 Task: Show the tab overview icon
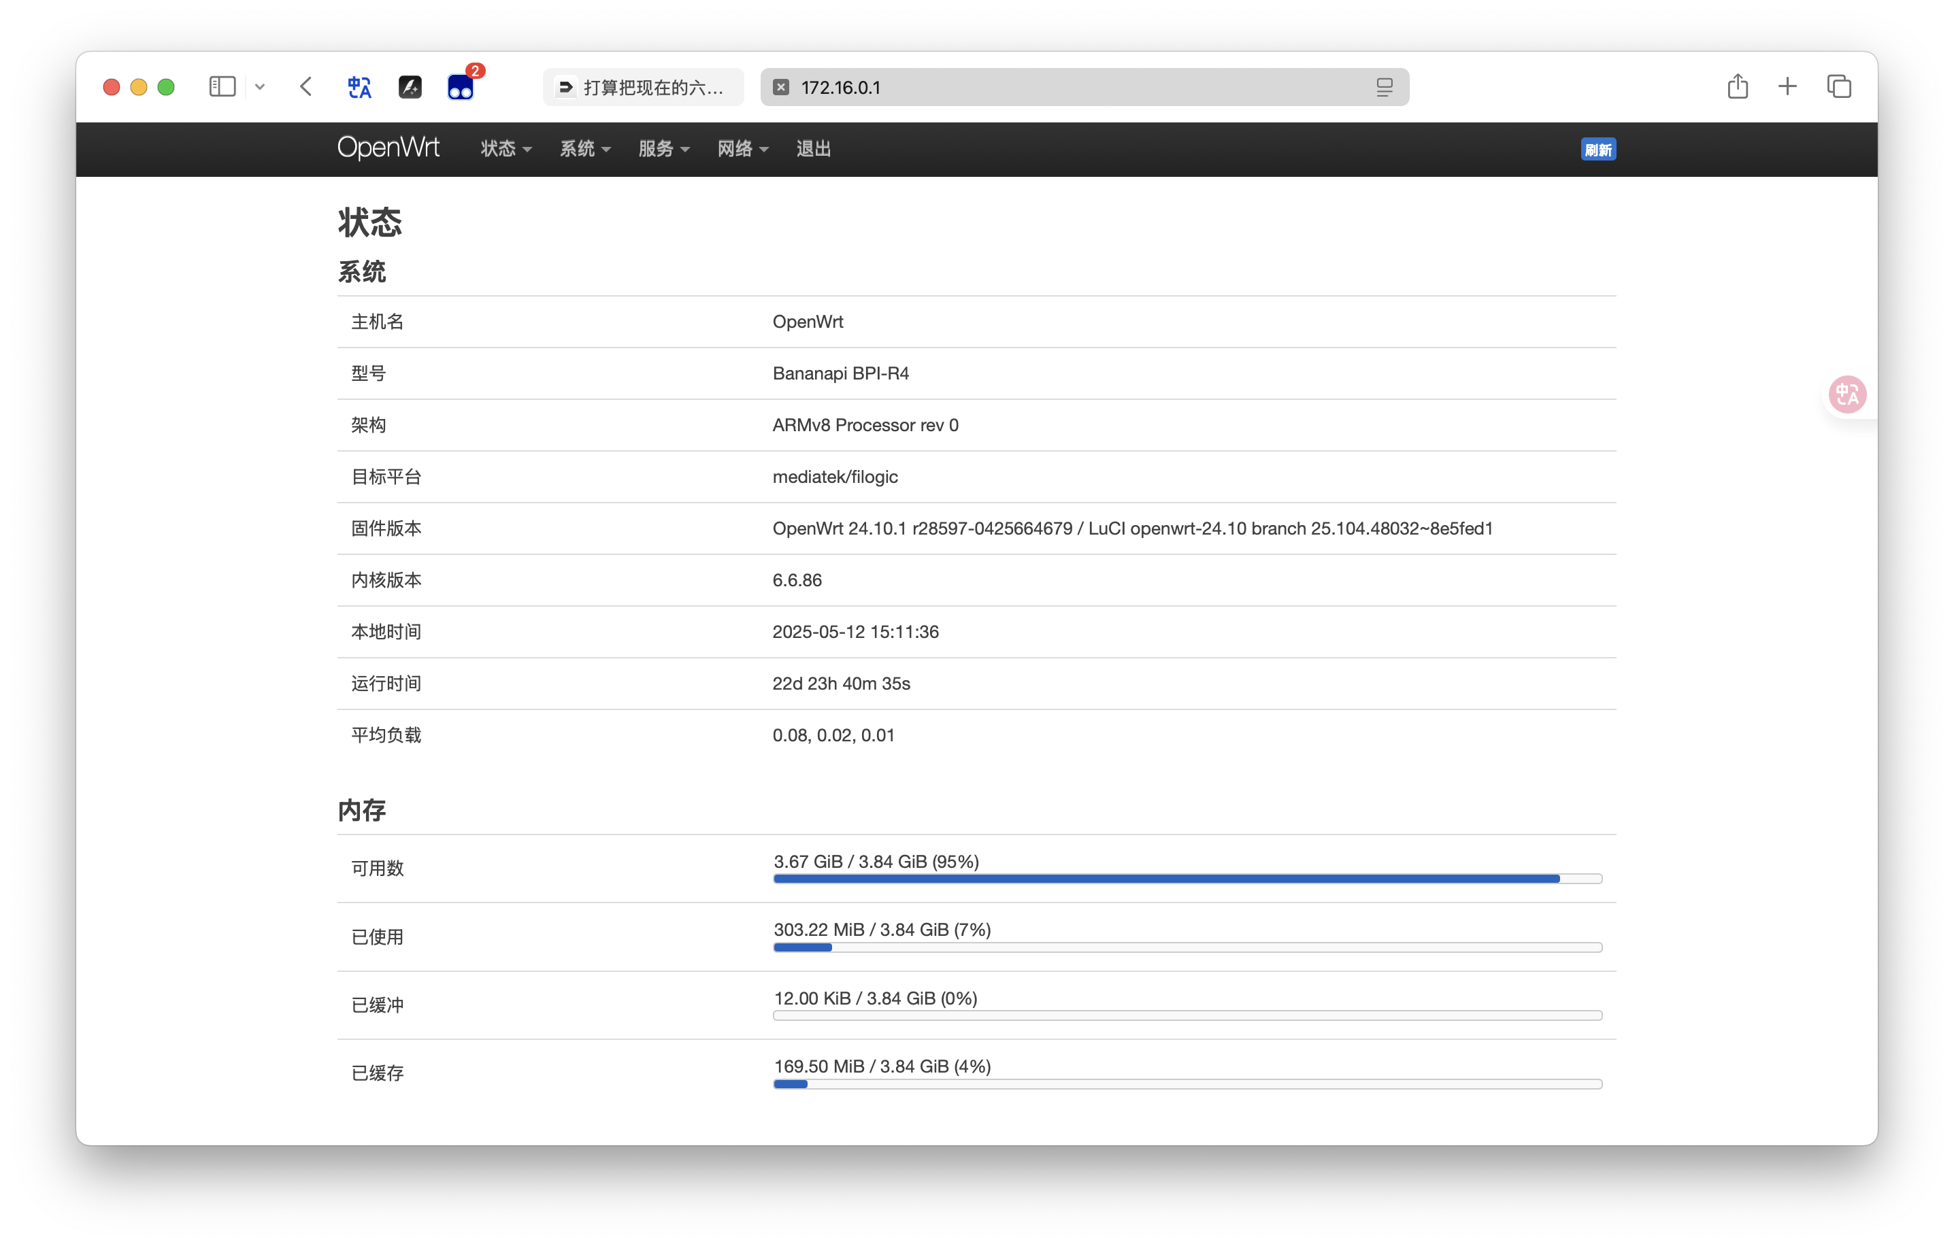pos(1839,87)
